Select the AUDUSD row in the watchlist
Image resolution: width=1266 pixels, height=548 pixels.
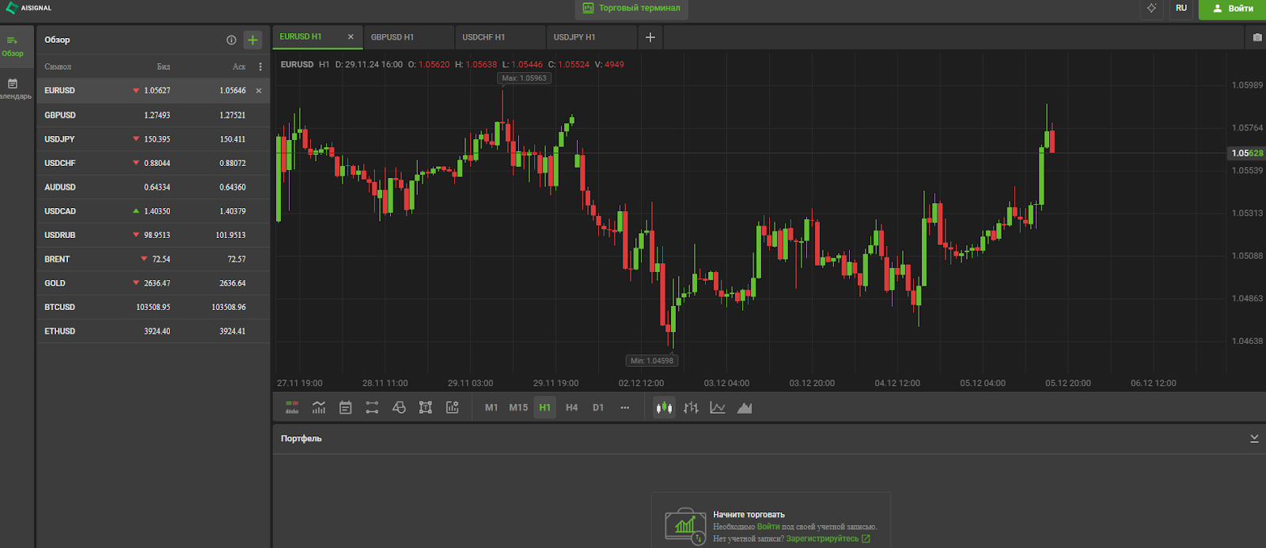(x=153, y=187)
